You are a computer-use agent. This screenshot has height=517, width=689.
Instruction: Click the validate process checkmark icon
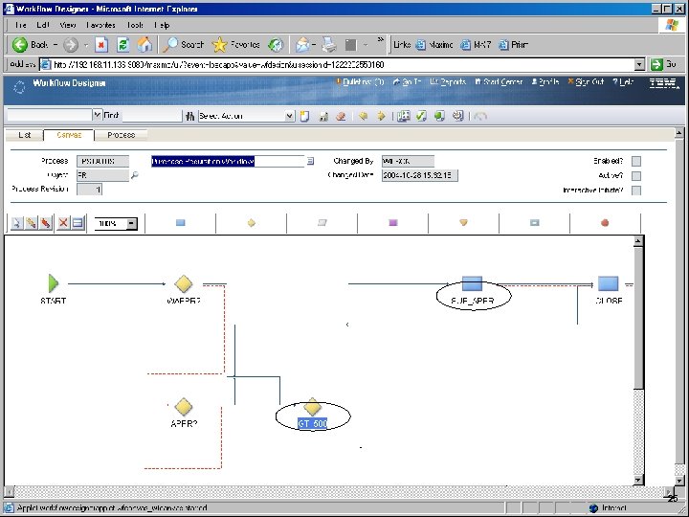click(421, 116)
